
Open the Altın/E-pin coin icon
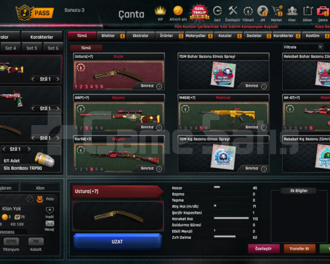(178, 11)
